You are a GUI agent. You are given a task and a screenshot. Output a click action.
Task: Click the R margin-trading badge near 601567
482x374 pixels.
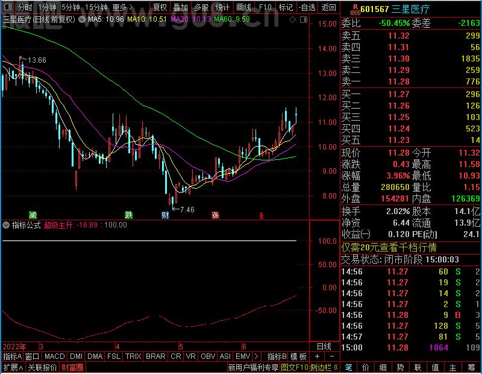[355, 9]
